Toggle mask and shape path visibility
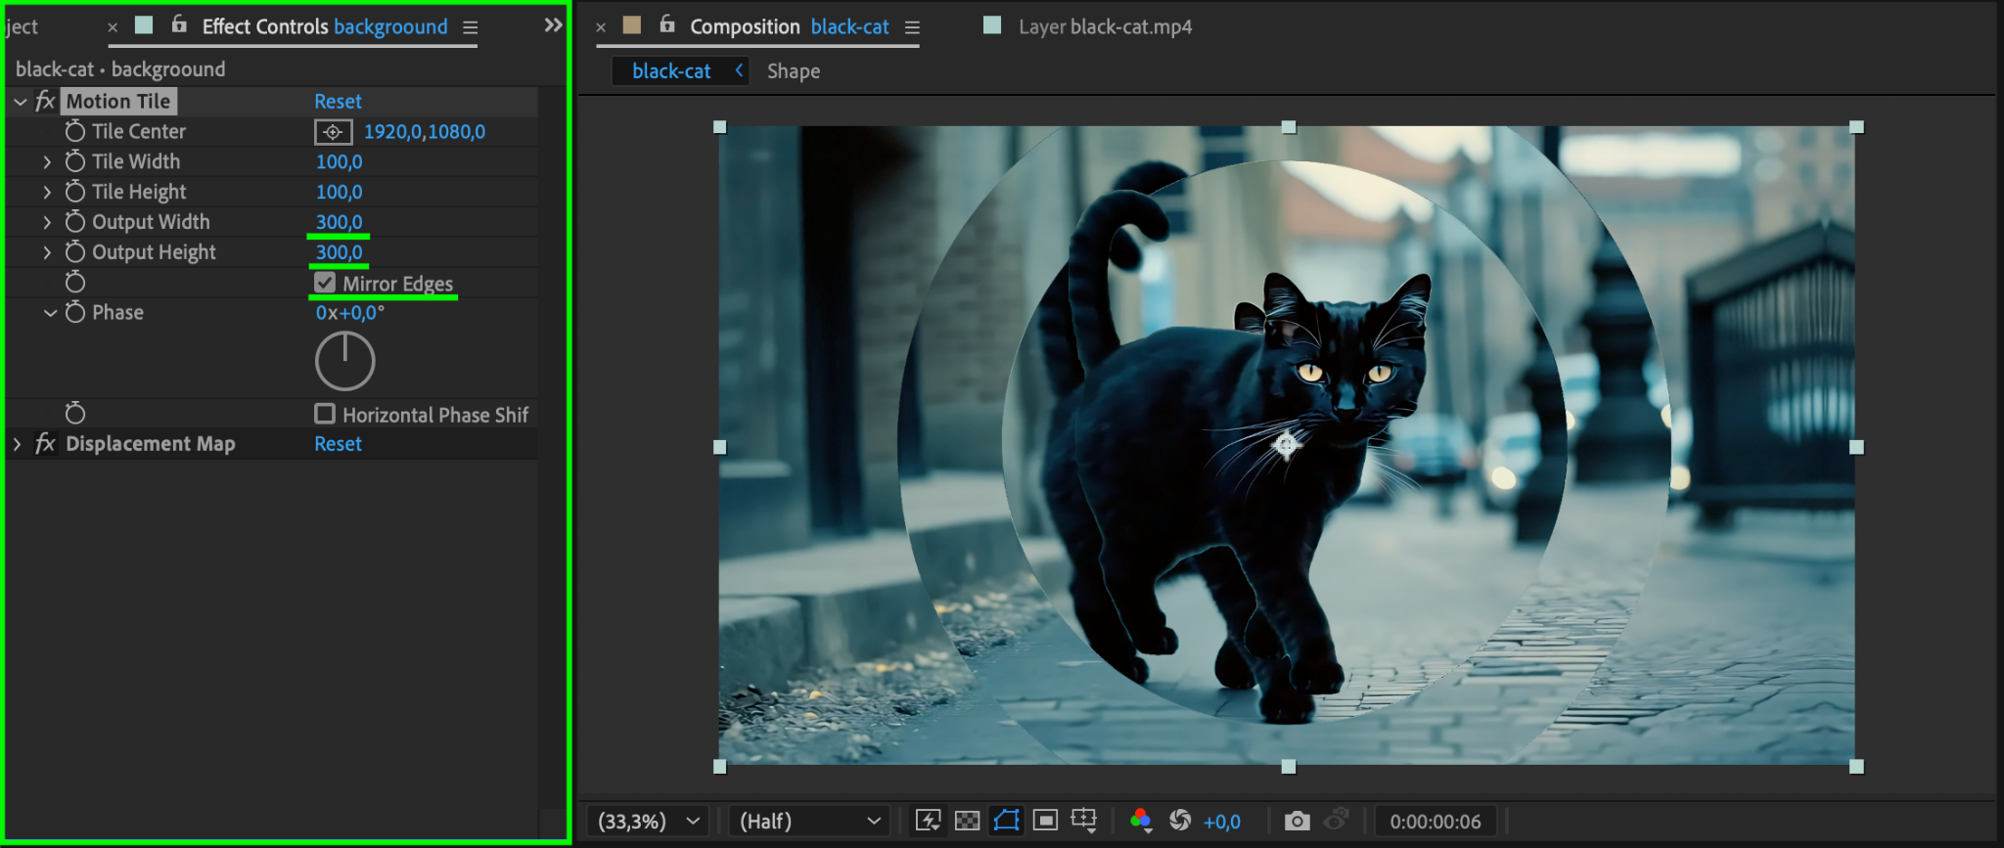Image resolution: width=2004 pixels, height=848 pixels. tap(1006, 821)
